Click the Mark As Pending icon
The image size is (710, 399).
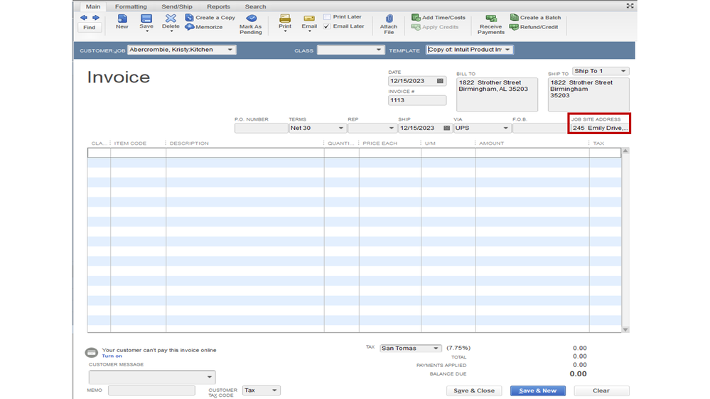coord(251,19)
